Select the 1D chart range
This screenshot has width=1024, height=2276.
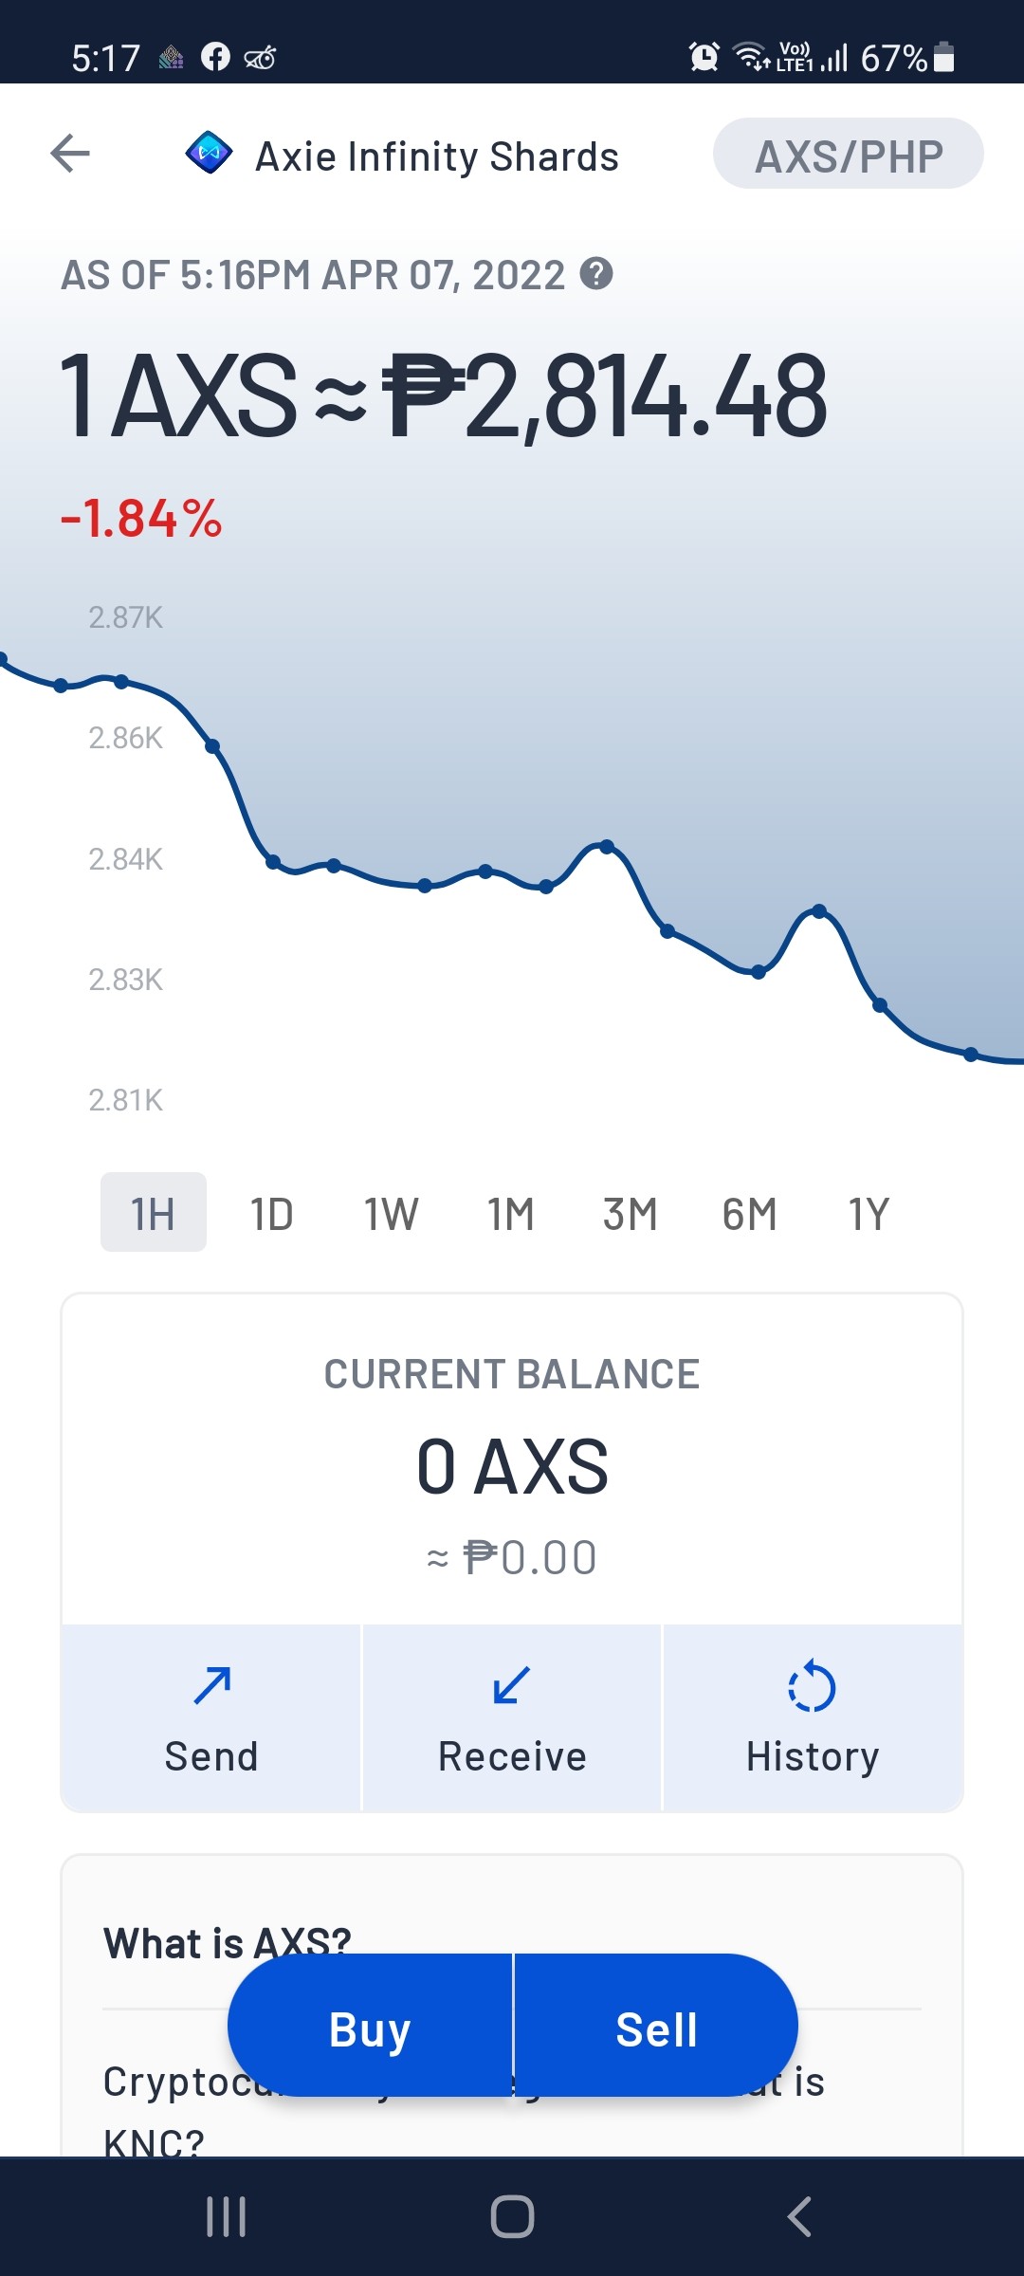[272, 1214]
